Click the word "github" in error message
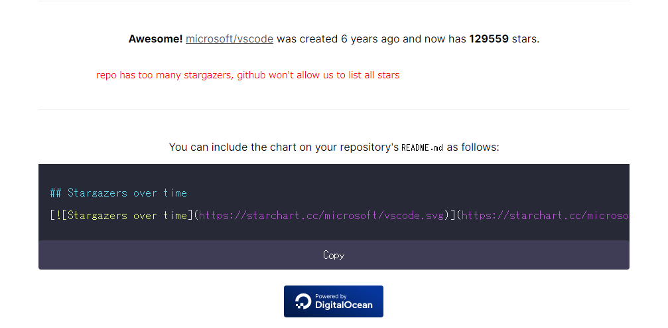The height and width of the screenshot is (328, 668). pos(251,75)
